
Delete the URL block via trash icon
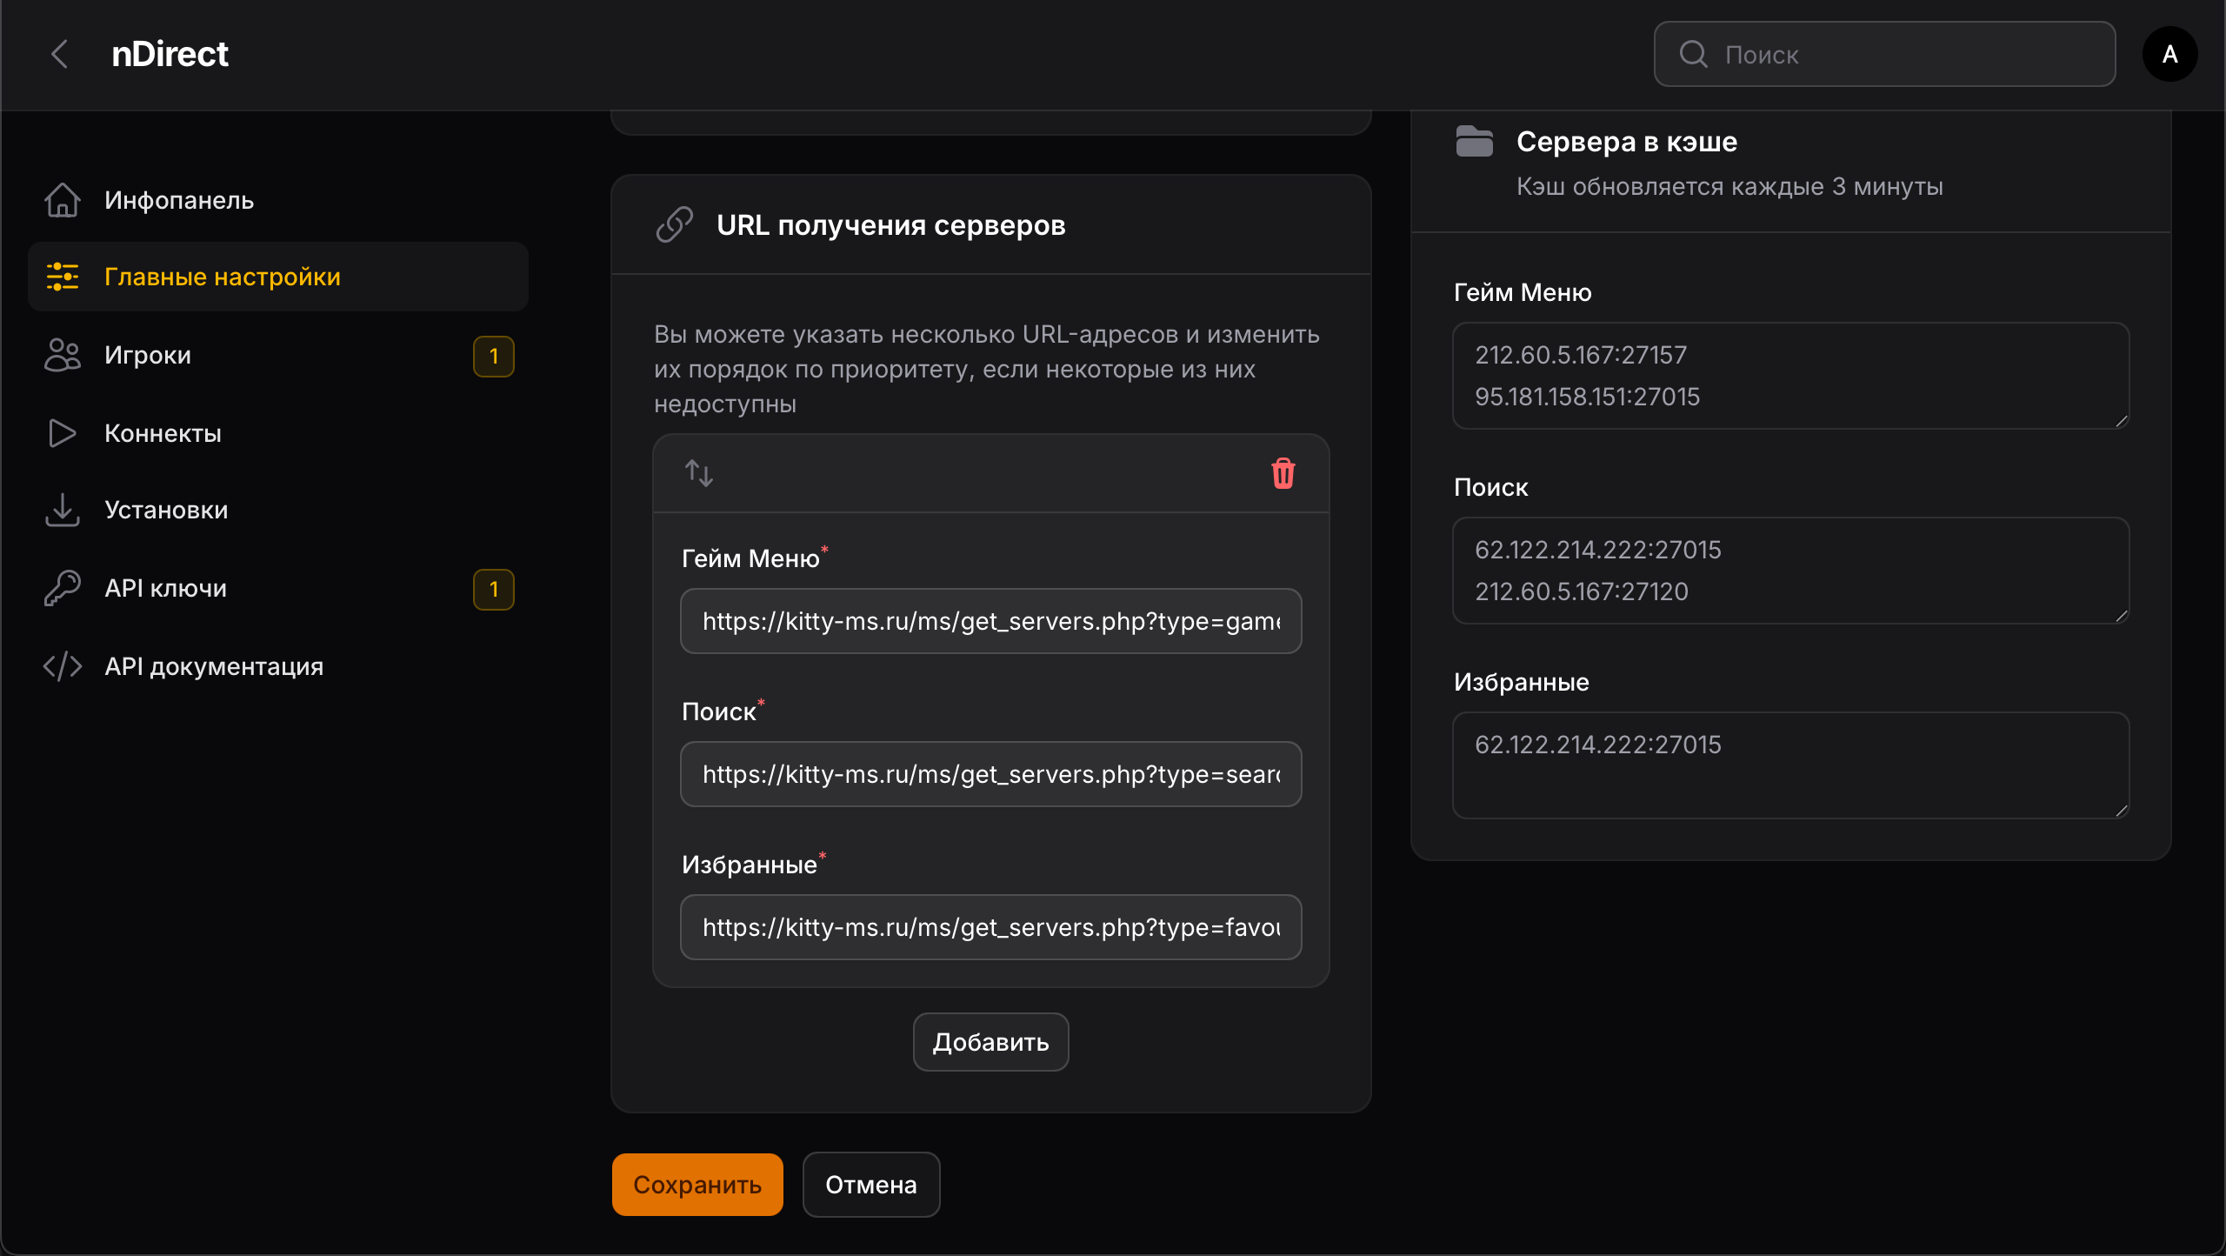pos(1284,472)
